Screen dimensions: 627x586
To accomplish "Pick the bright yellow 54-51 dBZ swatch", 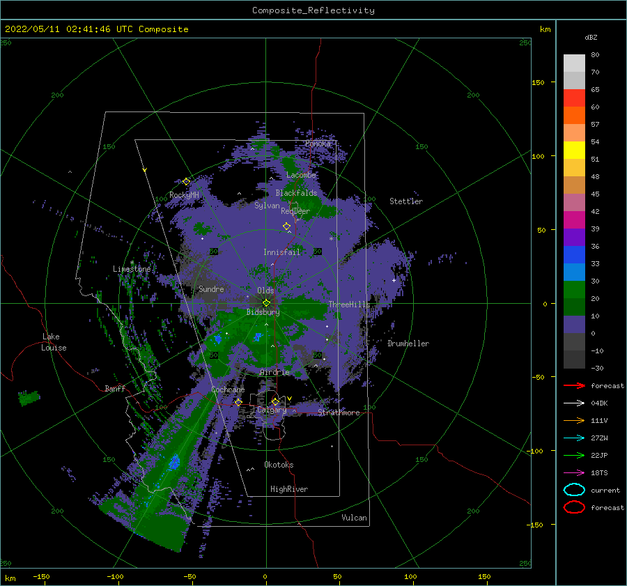I will click(x=574, y=150).
